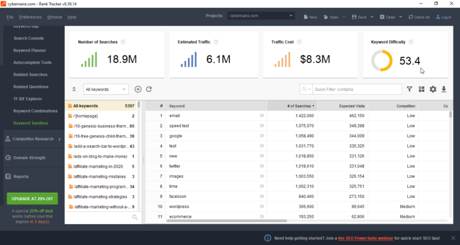Click the search magnifier below folder list

[135, 218]
